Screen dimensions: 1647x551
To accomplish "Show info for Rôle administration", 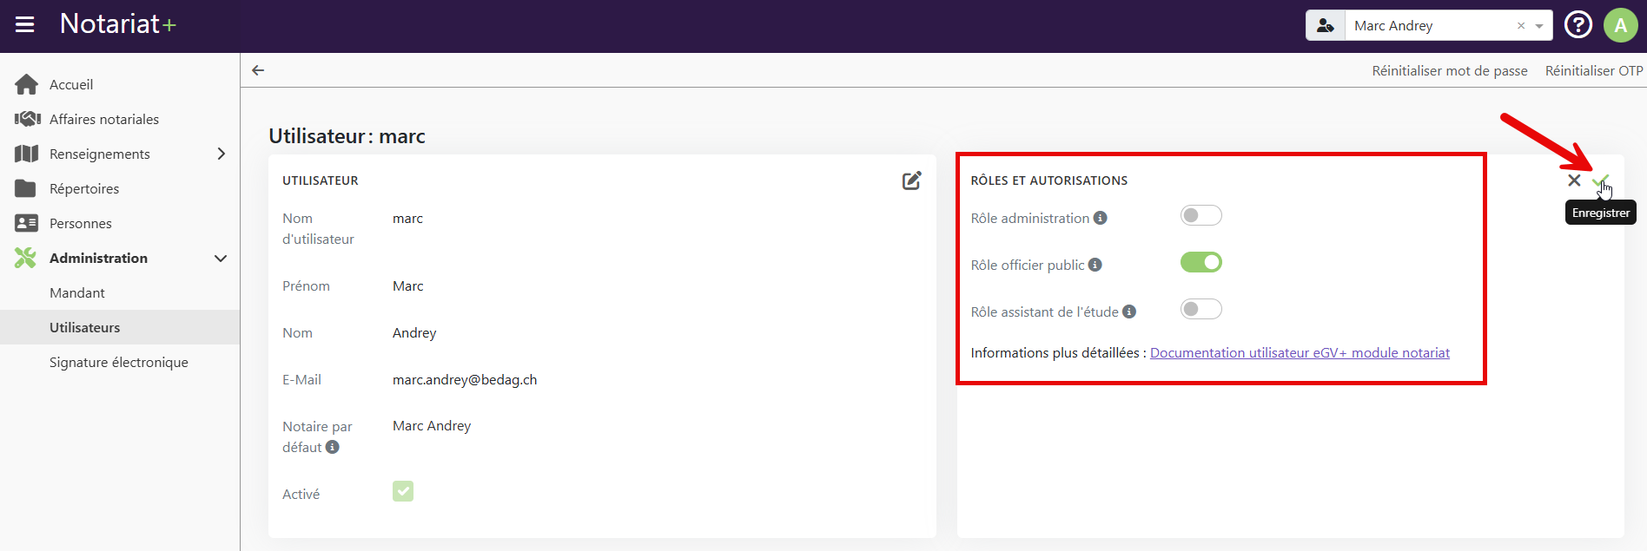I will coord(1101,218).
